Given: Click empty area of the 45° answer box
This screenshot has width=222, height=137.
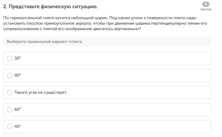Looking at the screenshot, I should (x=122, y=126).
